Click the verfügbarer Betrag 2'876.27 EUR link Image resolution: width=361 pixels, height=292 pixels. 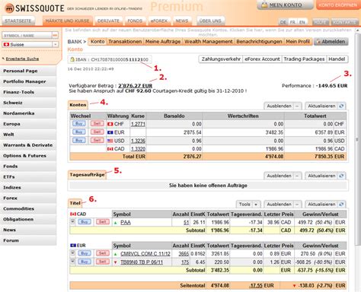click(136, 86)
